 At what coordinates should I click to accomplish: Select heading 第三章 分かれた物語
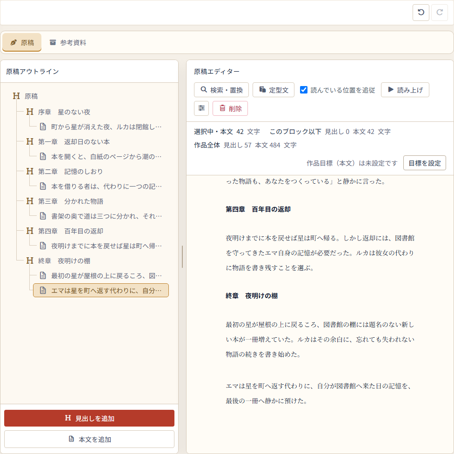tap(70, 201)
